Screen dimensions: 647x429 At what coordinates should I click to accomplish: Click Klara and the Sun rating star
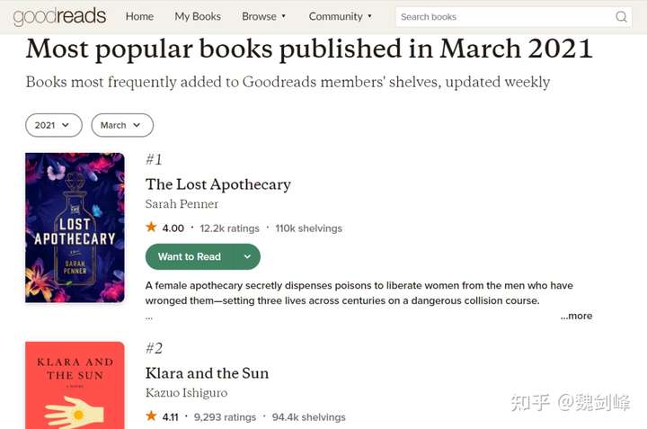click(x=151, y=416)
